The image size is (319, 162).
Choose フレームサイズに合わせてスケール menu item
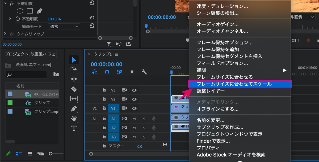pyautogui.click(x=240, y=84)
